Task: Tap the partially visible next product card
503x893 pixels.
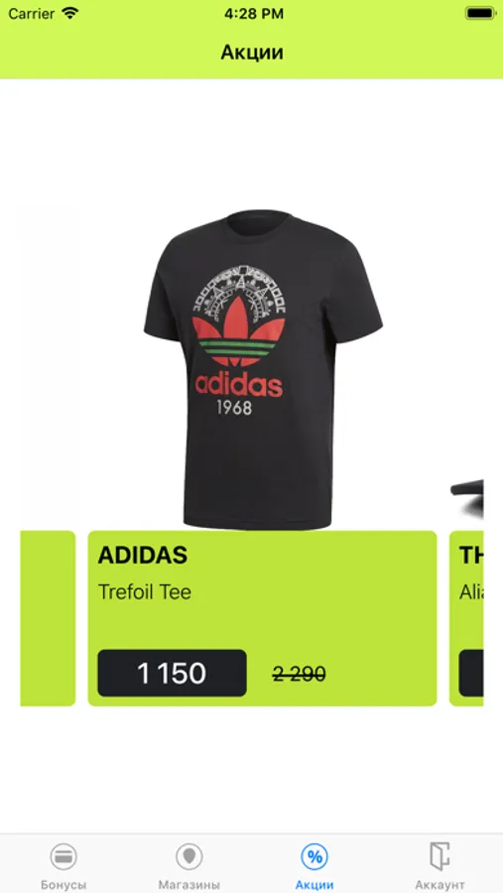Action: pos(466,618)
